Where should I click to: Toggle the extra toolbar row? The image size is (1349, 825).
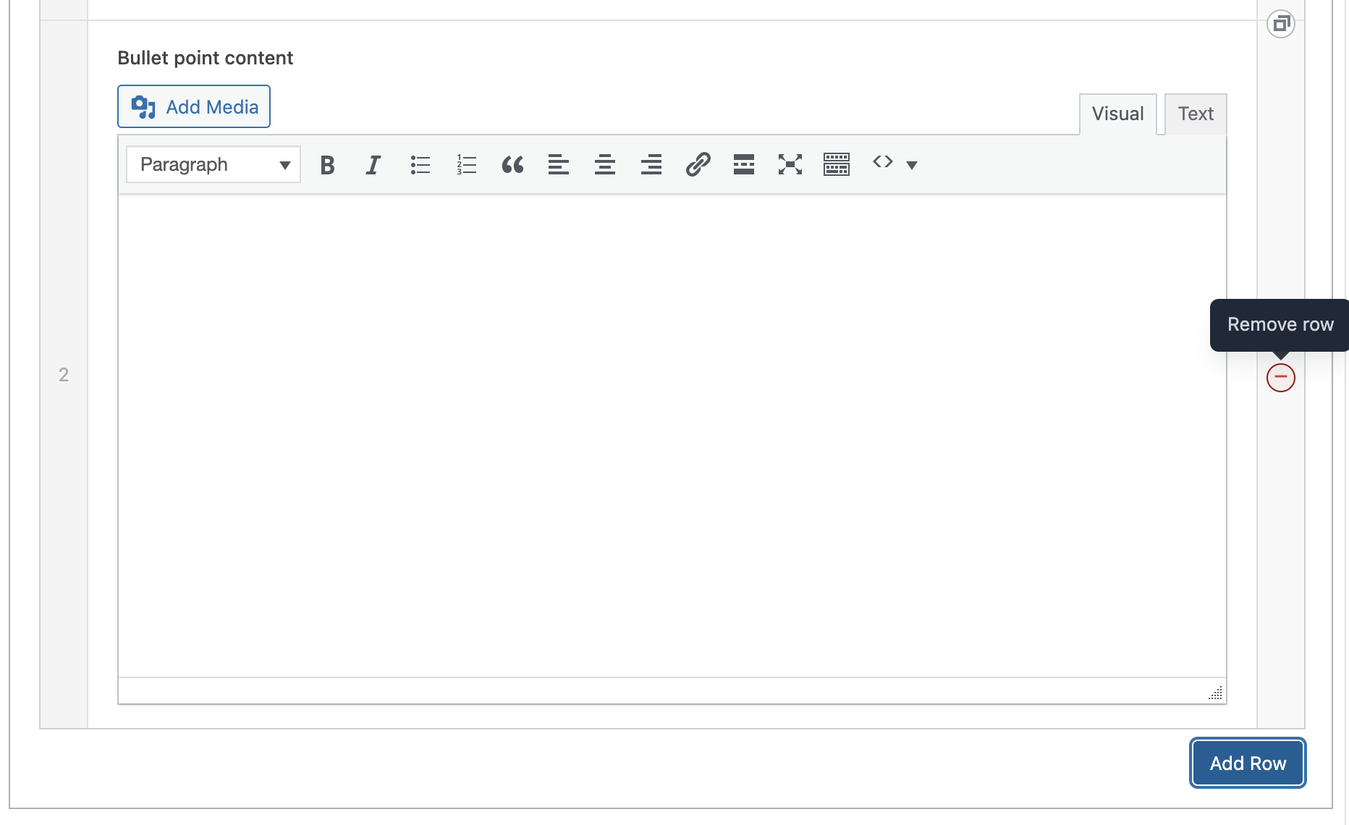(837, 165)
